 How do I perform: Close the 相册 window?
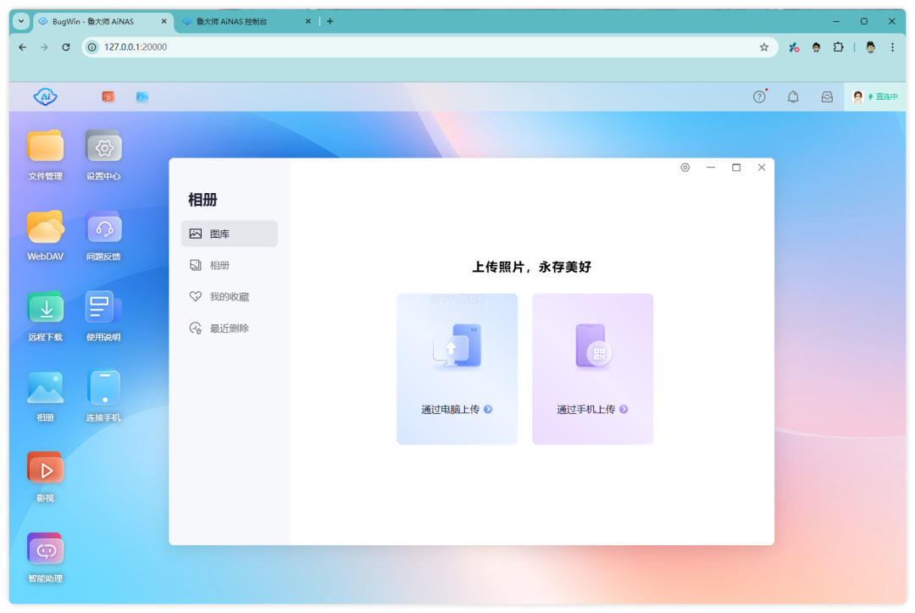click(762, 168)
